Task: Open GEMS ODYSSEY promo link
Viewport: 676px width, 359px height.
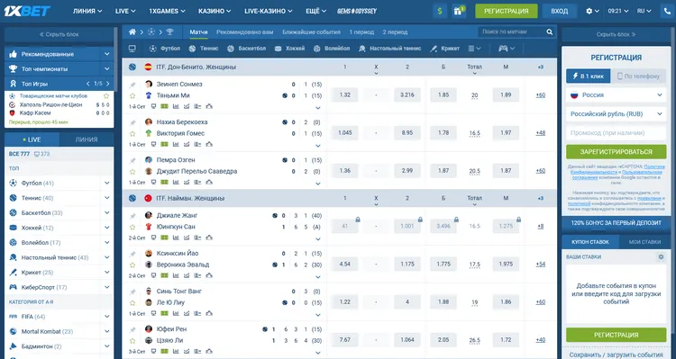Action: coord(357,11)
